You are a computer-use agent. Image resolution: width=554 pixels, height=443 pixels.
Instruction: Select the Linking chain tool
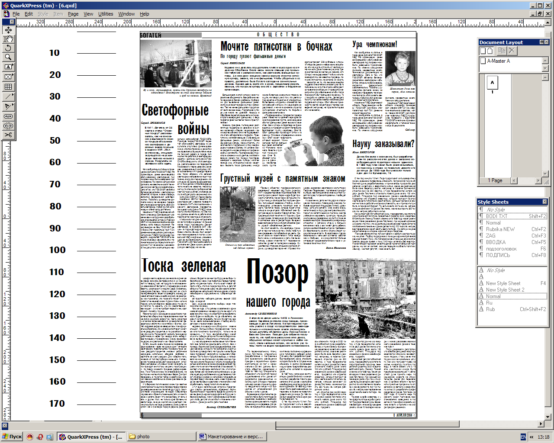click(8, 116)
